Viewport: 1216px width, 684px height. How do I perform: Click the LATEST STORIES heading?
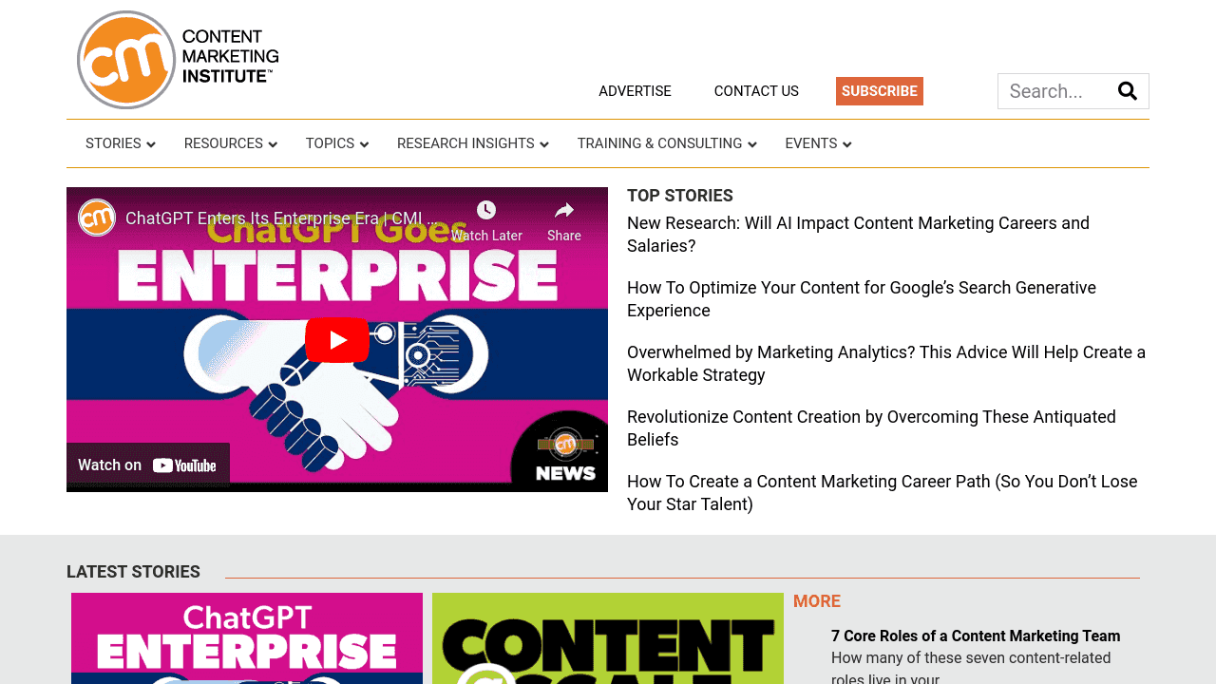point(133,572)
